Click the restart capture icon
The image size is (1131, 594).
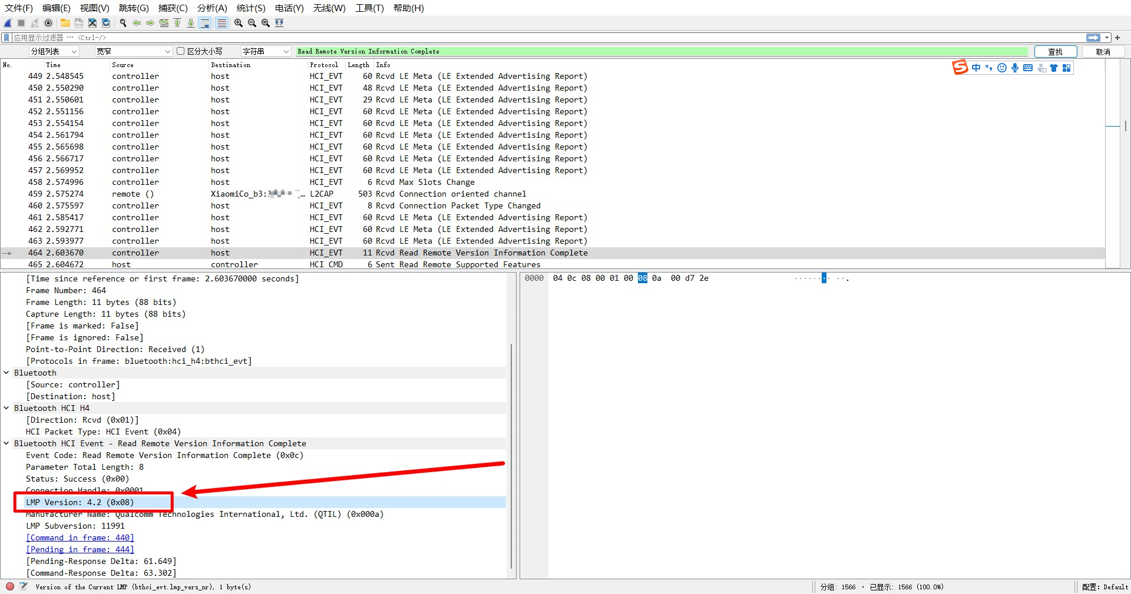(35, 23)
